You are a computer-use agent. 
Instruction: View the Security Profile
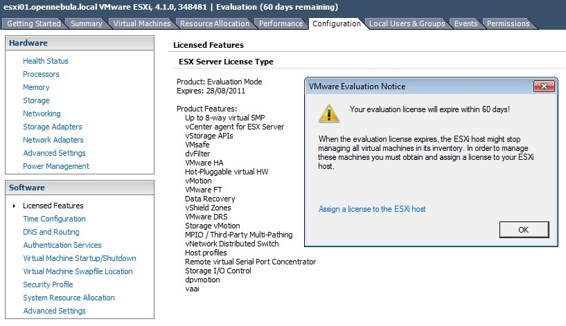coord(48,284)
